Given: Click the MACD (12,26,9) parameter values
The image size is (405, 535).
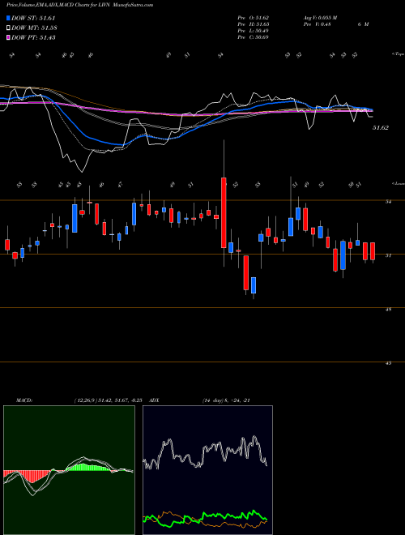Looking at the screenshot, I should [108, 400].
